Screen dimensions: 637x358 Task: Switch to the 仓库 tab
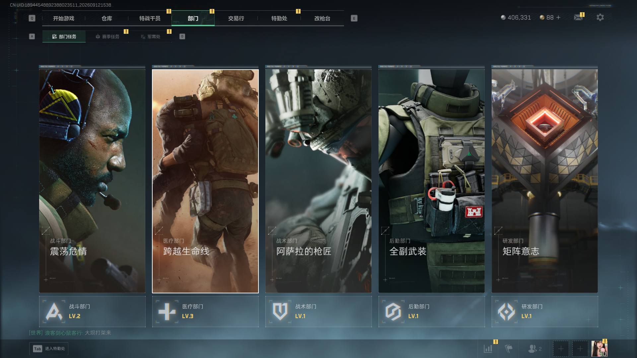107,18
